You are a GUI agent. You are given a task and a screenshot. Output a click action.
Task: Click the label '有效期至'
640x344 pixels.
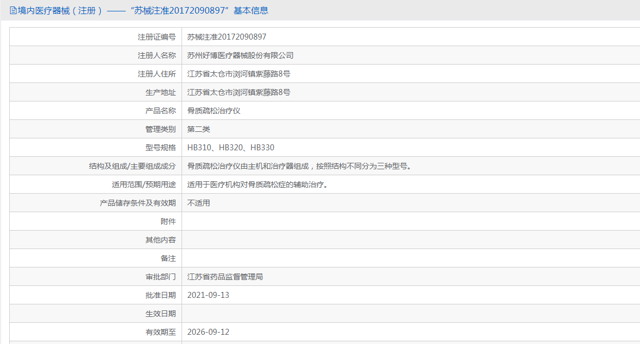[160, 332]
